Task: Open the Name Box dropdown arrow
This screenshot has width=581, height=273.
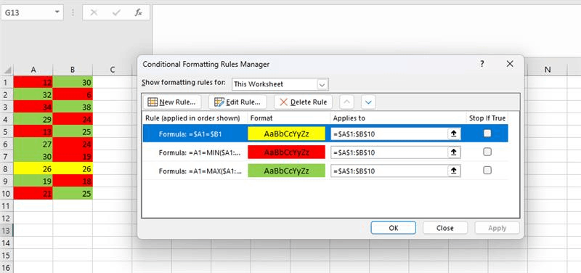Action: point(57,12)
